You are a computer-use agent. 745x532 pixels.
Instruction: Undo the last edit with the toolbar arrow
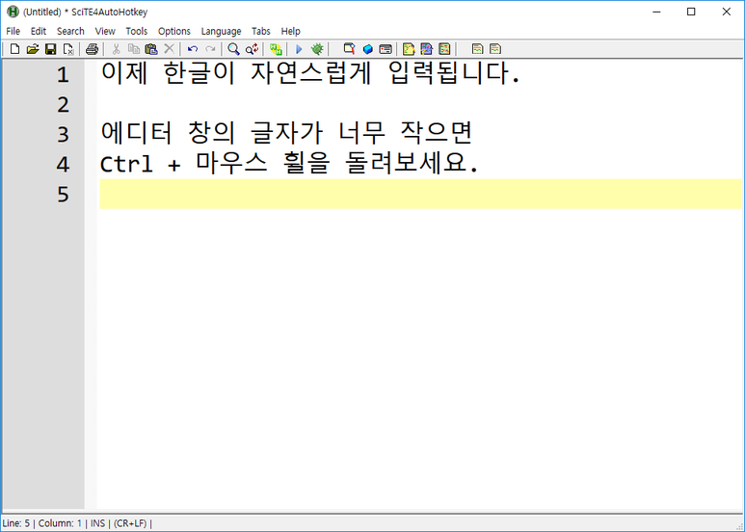click(193, 49)
